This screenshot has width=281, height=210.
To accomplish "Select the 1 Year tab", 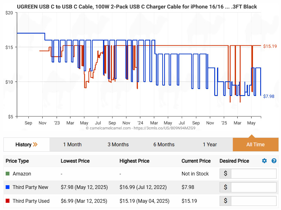I will coord(210,144).
